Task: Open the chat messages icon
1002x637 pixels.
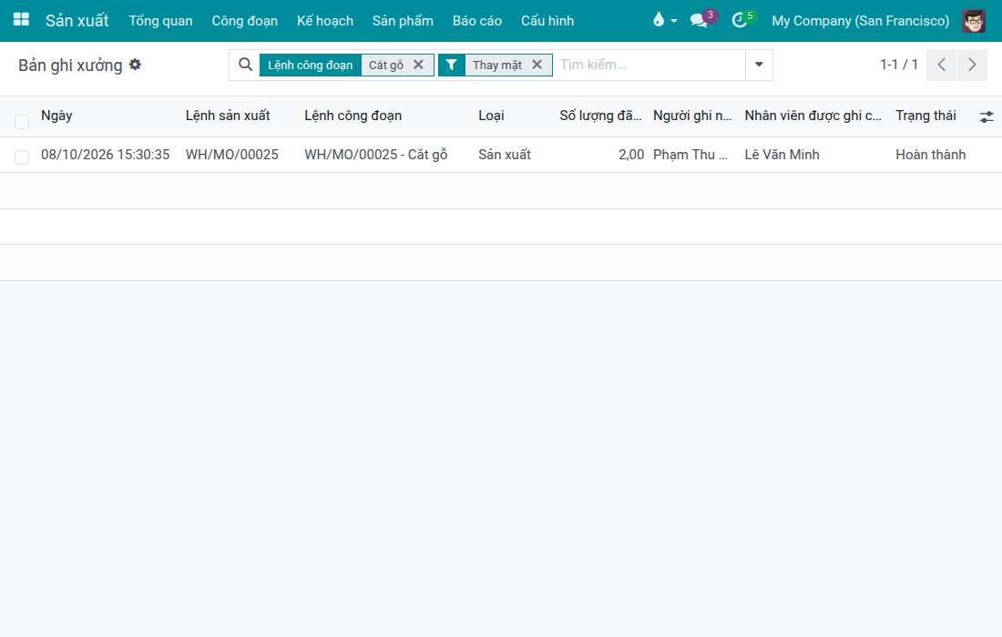Action: click(699, 20)
